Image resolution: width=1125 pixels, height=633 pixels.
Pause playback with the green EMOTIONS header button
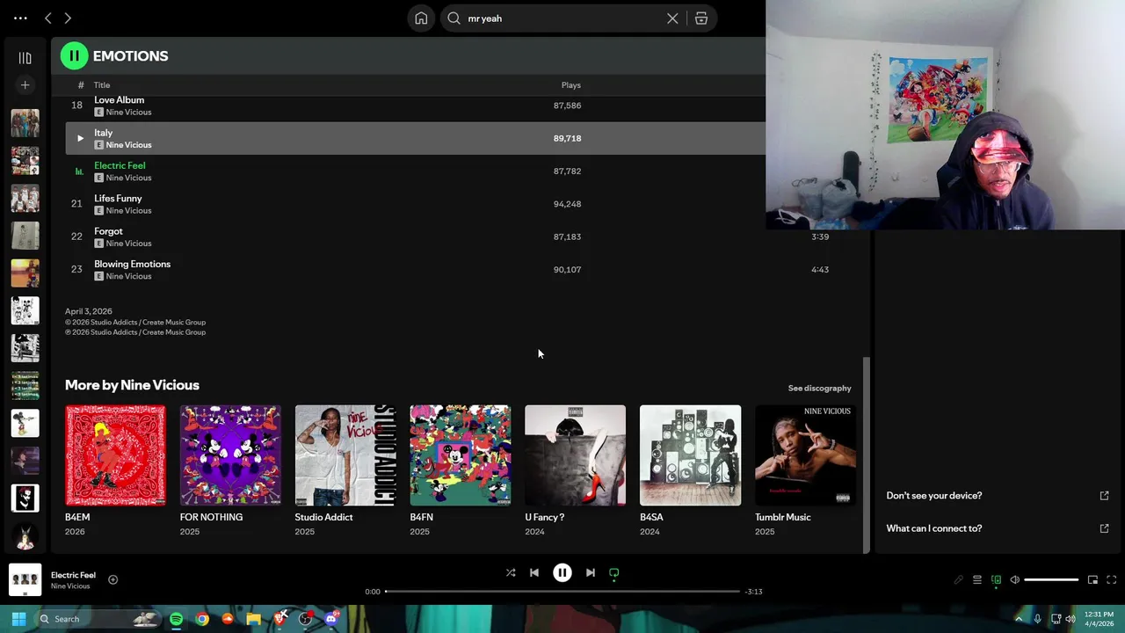pos(74,56)
